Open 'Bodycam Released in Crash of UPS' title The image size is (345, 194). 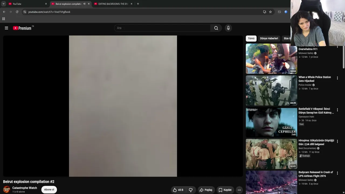pyautogui.click(x=316, y=174)
